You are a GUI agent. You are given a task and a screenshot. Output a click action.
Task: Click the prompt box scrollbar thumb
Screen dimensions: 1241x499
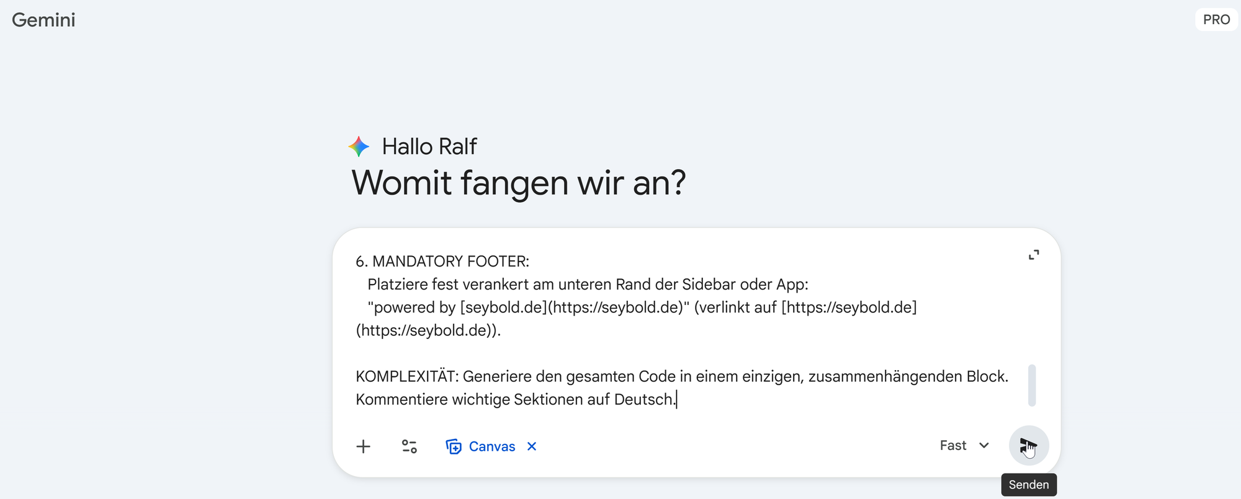click(1032, 386)
